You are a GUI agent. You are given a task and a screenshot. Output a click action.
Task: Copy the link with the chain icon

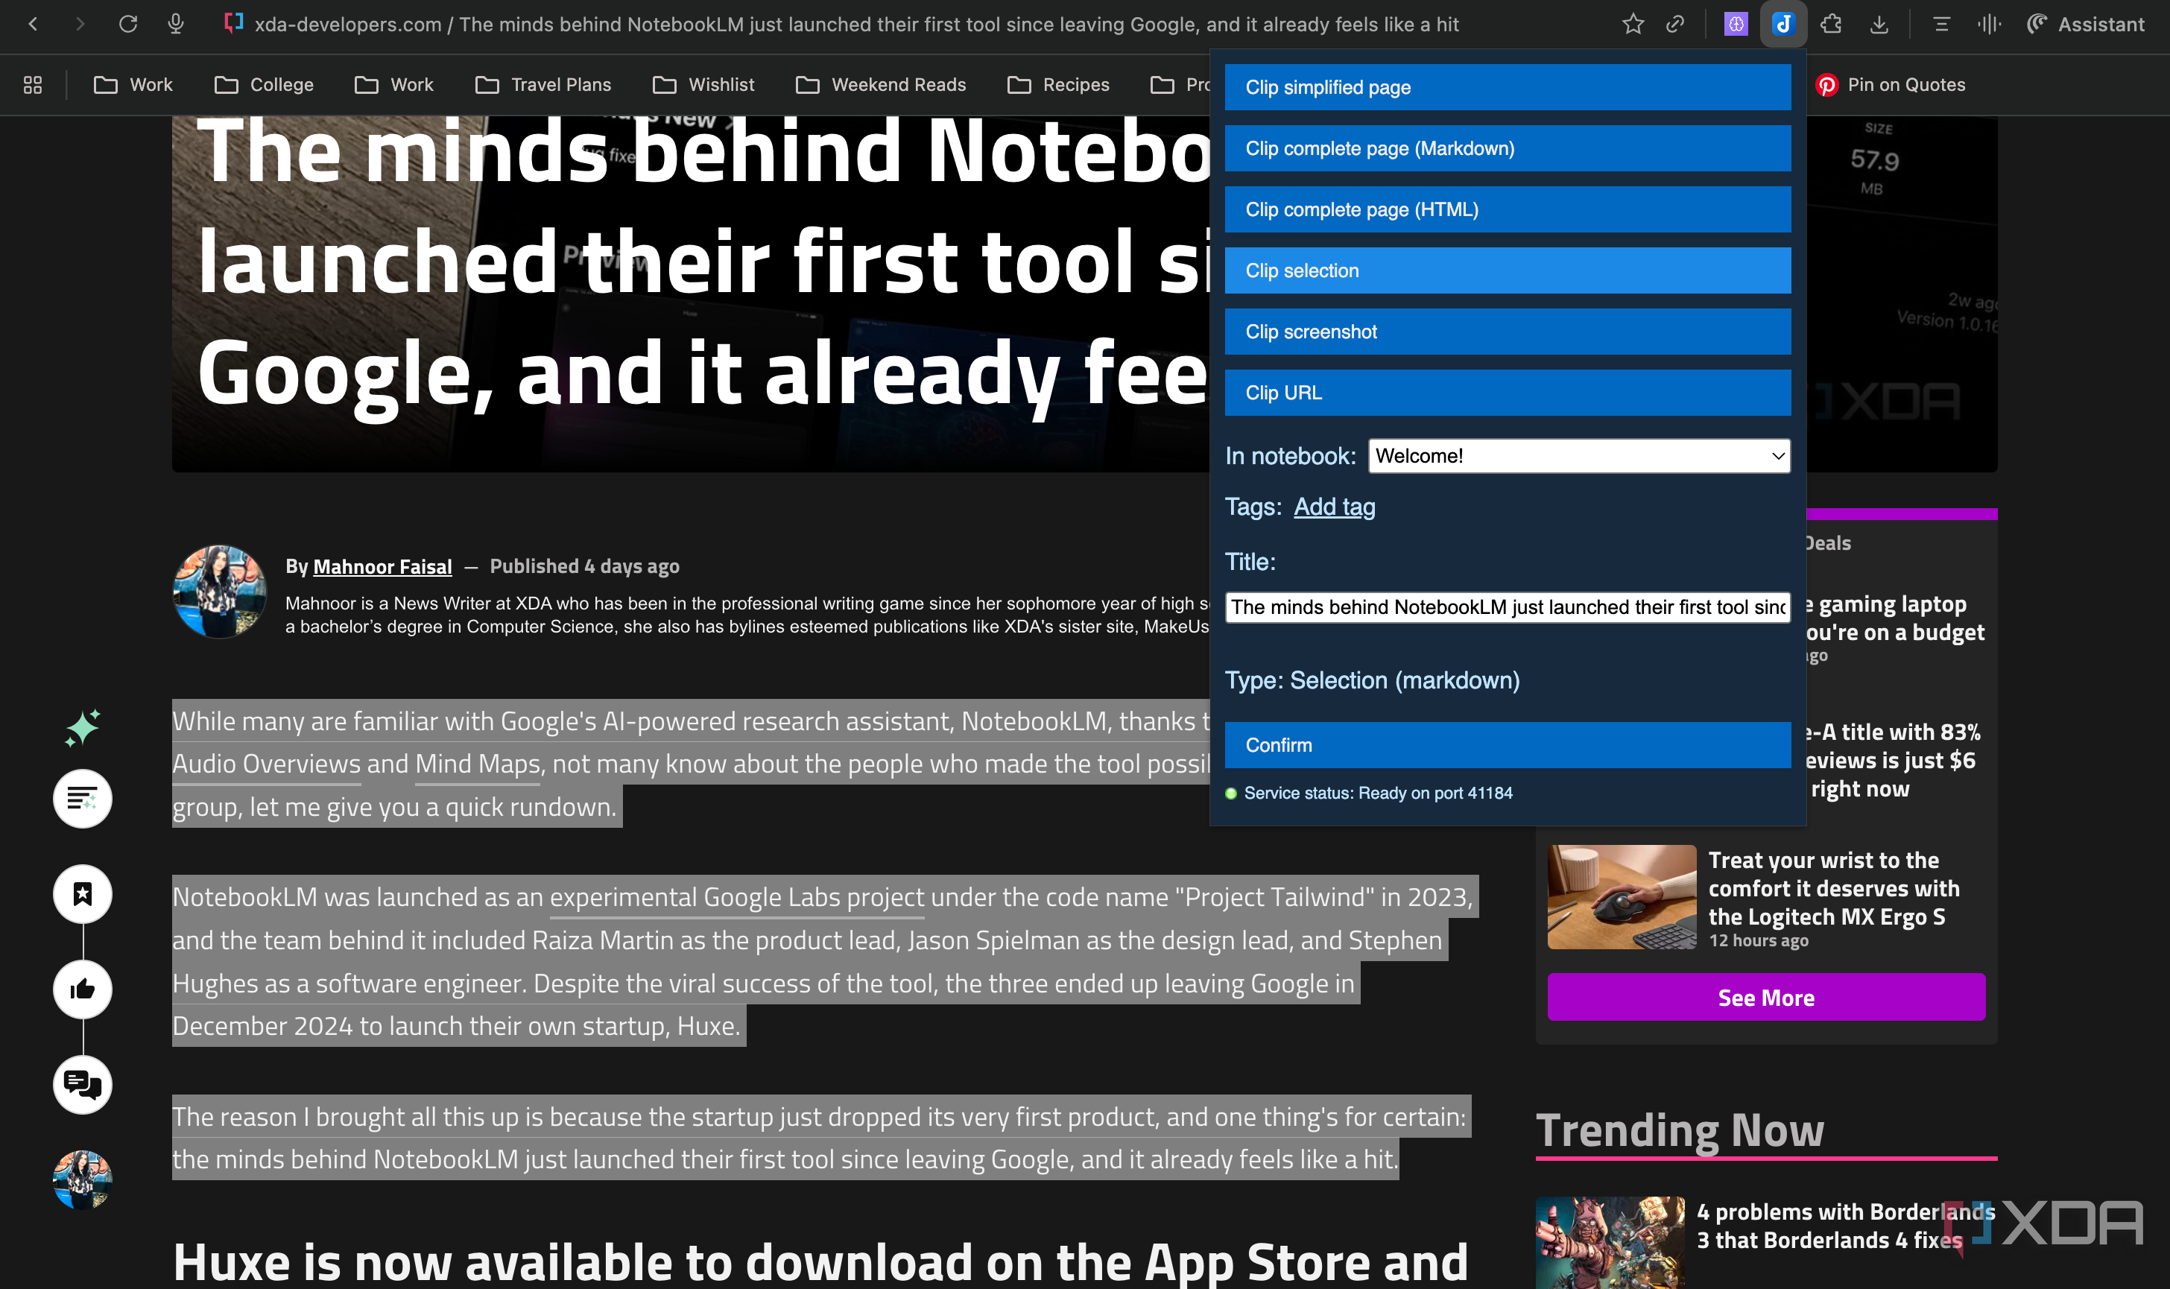click(1676, 25)
